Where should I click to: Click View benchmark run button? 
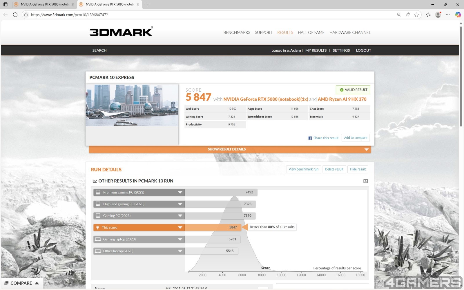(x=303, y=169)
